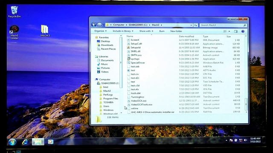The image size is (273, 153).
Task: Select the VideoOCX.ocx file
Action: [x=139, y=101]
